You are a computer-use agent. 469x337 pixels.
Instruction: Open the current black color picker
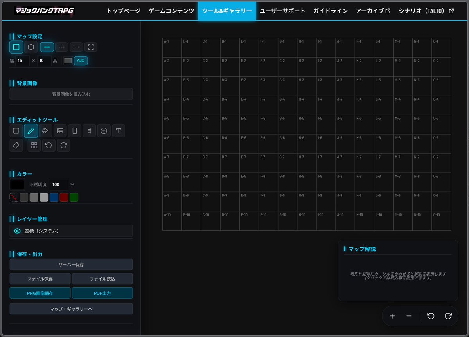(x=17, y=185)
